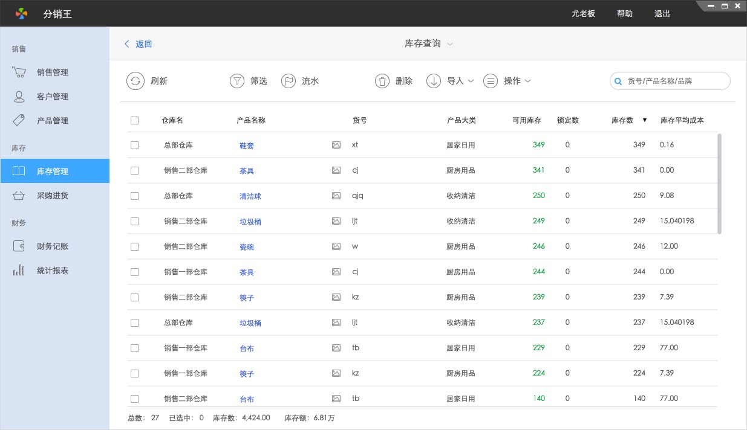Open 采购进货 in the sidebar
This screenshot has width=747, height=430.
click(53, 196)
